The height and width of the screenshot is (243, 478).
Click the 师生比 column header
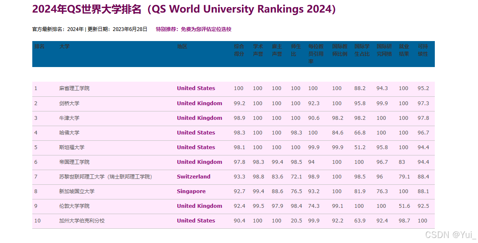click(x=296, y=50)
